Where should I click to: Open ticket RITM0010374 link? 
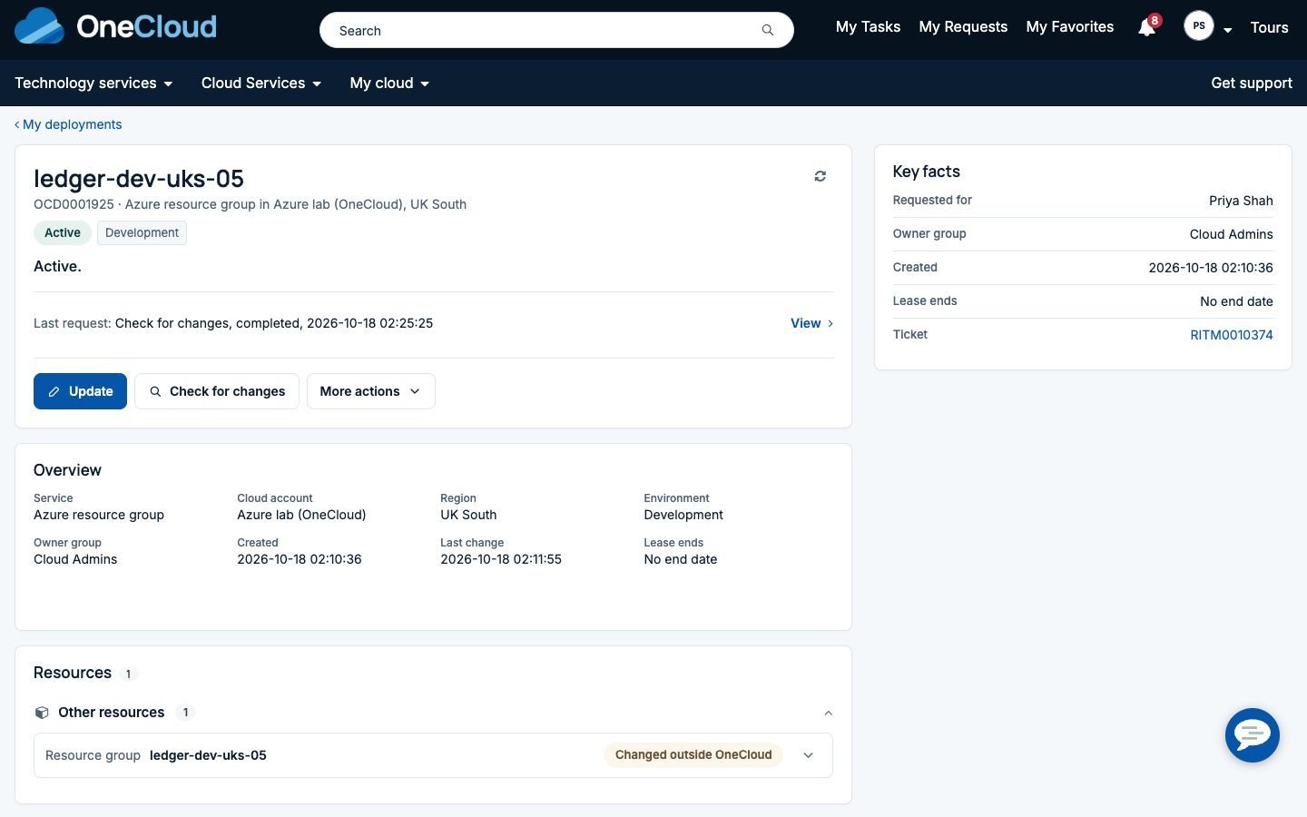click(1231, 335)
